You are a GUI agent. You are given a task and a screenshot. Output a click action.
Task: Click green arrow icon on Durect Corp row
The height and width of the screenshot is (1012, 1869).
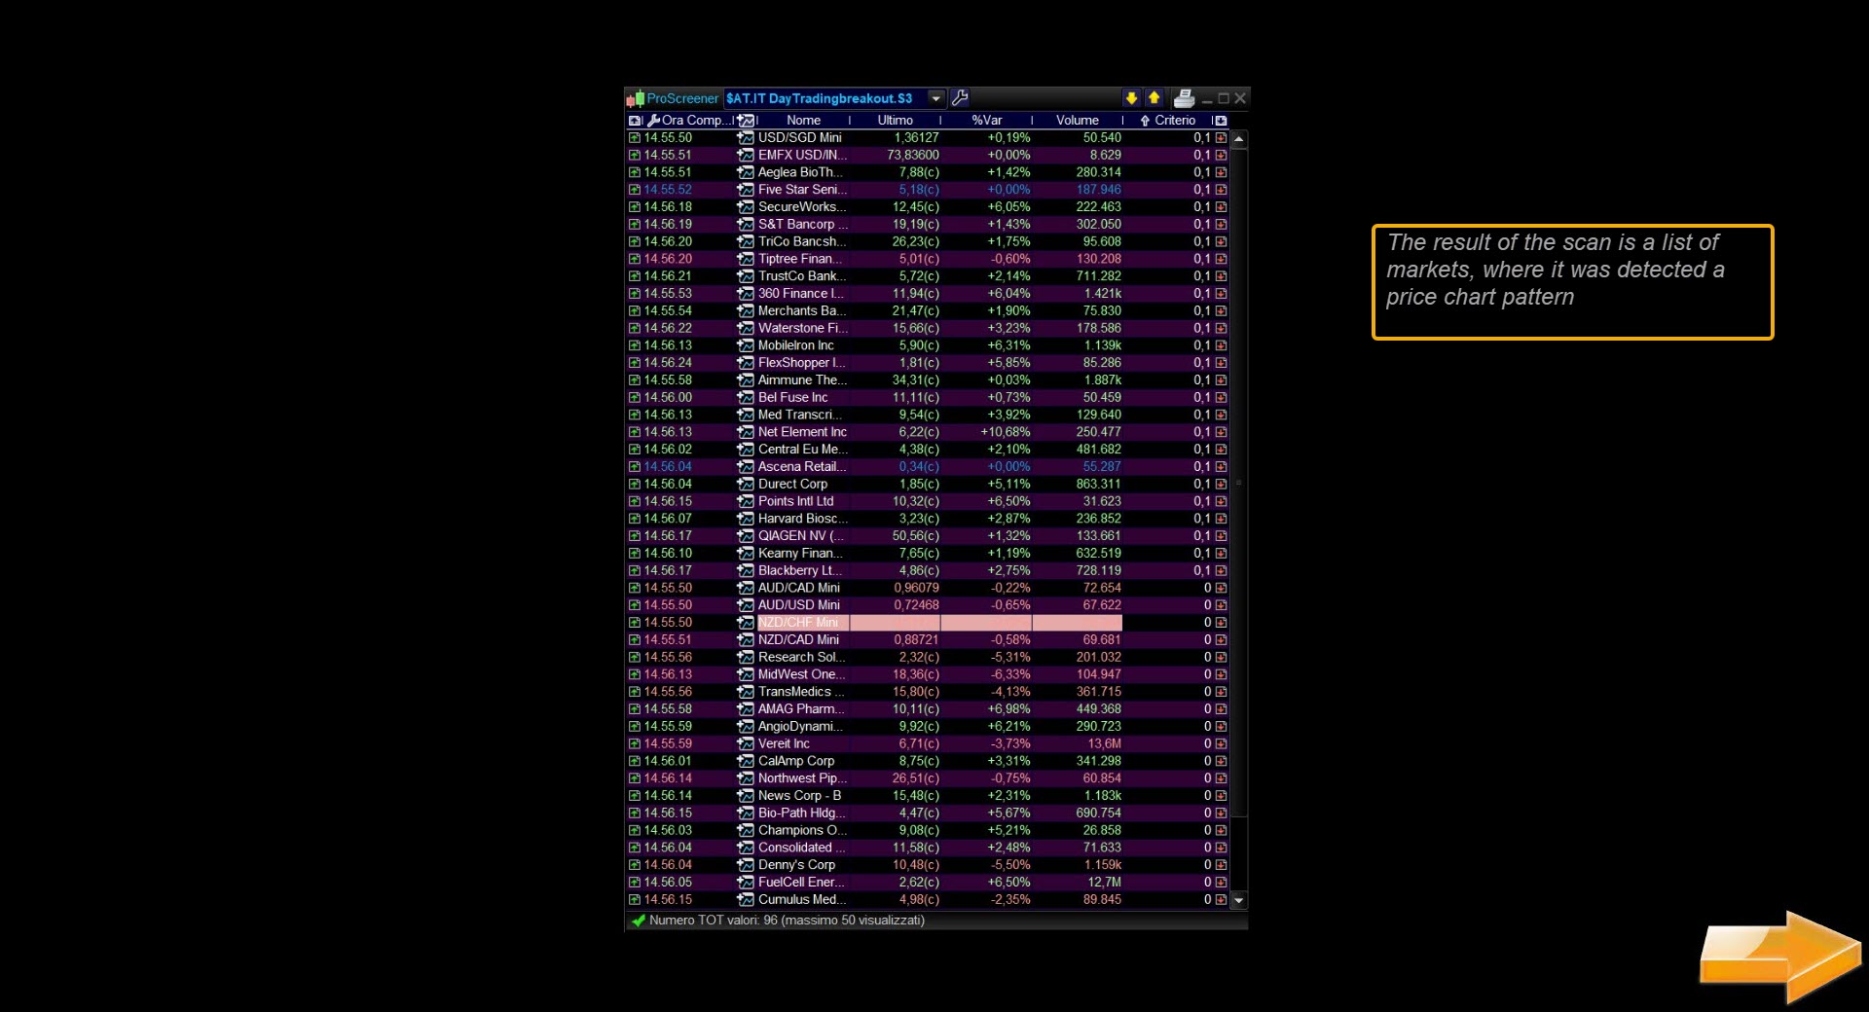pos(635,485)
